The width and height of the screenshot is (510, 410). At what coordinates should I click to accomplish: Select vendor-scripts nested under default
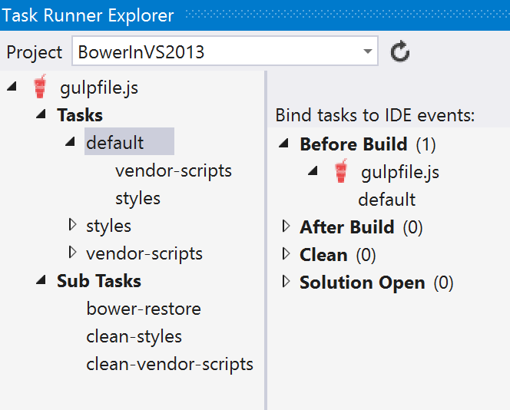174,170
